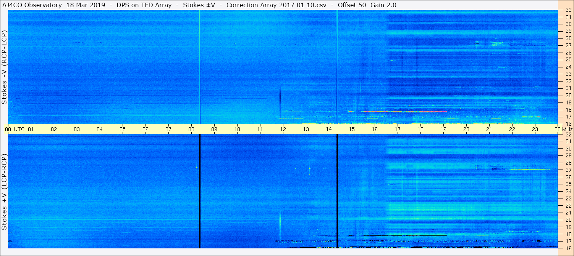Click the 03 hour tick on UTC axis
Viewport: 574px width, 256px height.
coord(77,129)
